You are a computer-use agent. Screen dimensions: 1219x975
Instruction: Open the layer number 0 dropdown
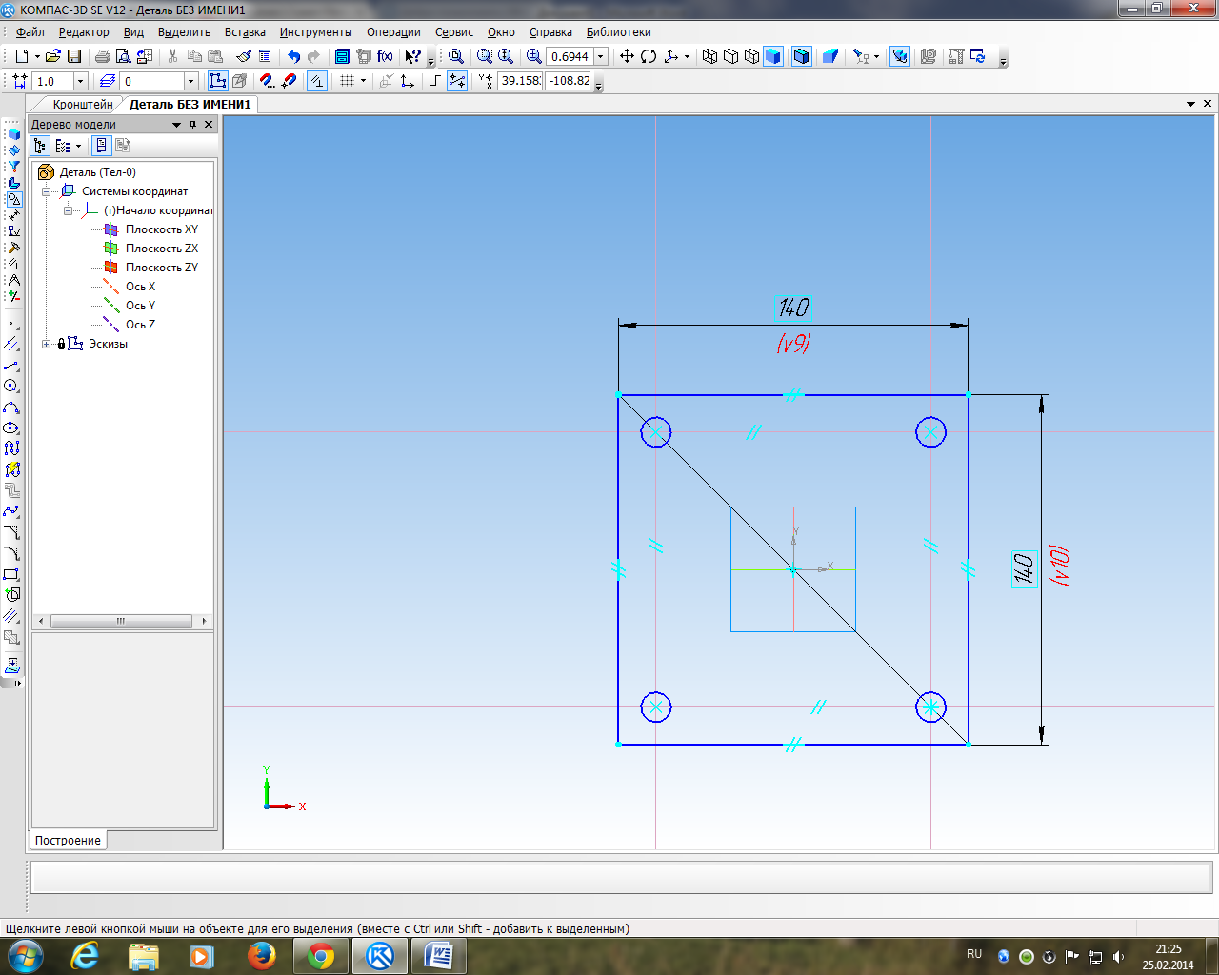coord(190,82)
